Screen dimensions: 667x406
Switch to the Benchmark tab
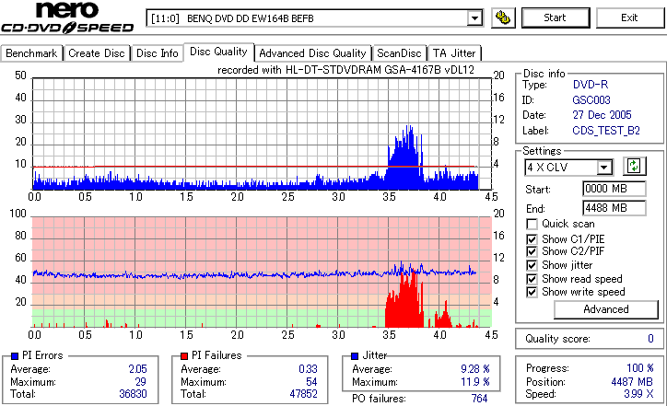click(x=31, y=53)
